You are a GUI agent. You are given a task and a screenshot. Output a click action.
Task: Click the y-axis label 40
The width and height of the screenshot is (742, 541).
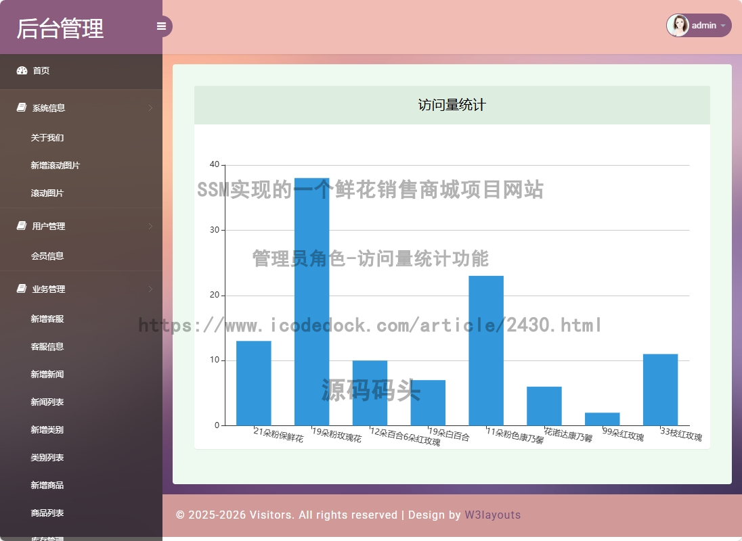click(215, 164)
